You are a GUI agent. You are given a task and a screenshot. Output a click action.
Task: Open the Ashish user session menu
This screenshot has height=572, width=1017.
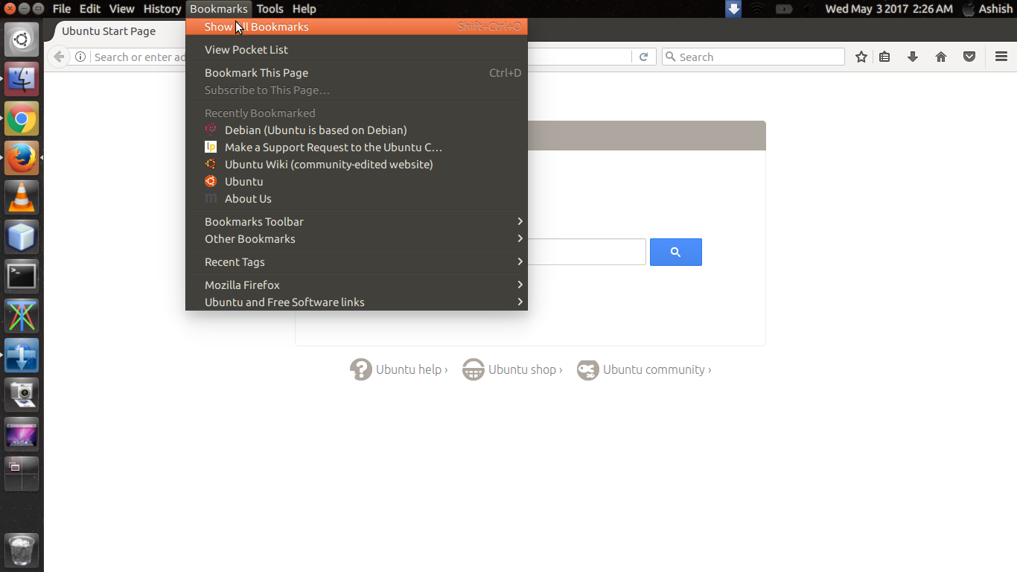pyautogui.click(x=987, y=9)
